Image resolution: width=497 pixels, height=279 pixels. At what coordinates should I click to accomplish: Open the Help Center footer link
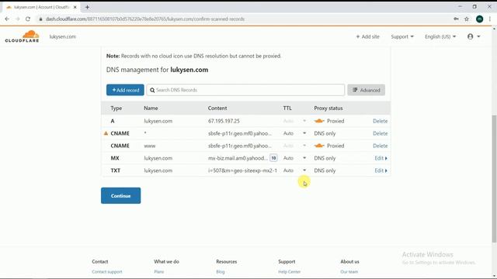click(x=290, y=272)
